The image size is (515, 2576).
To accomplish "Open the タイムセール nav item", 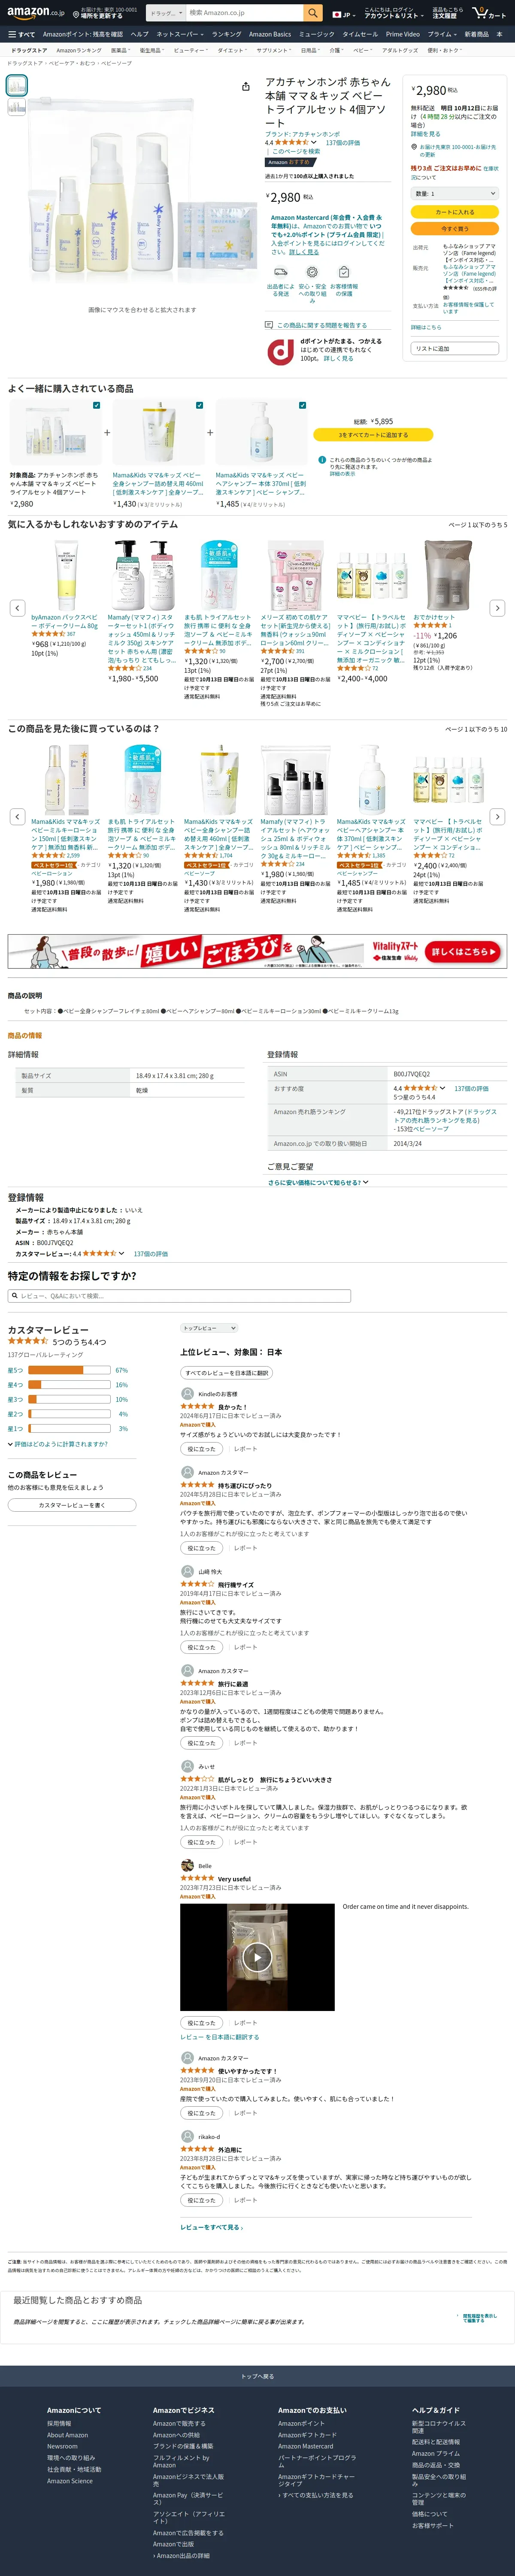I will tap(361, 34).
